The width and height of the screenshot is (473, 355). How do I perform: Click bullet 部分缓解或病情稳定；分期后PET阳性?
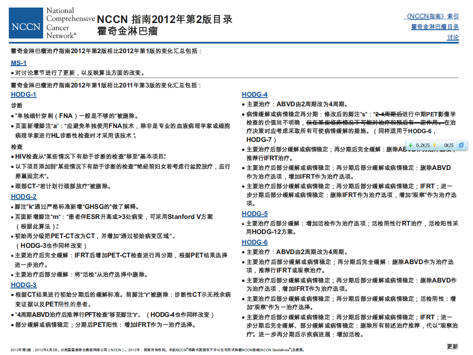pos(104,325)
